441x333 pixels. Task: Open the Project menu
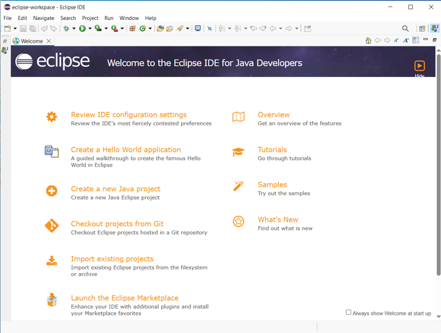(x=90, y=18)
